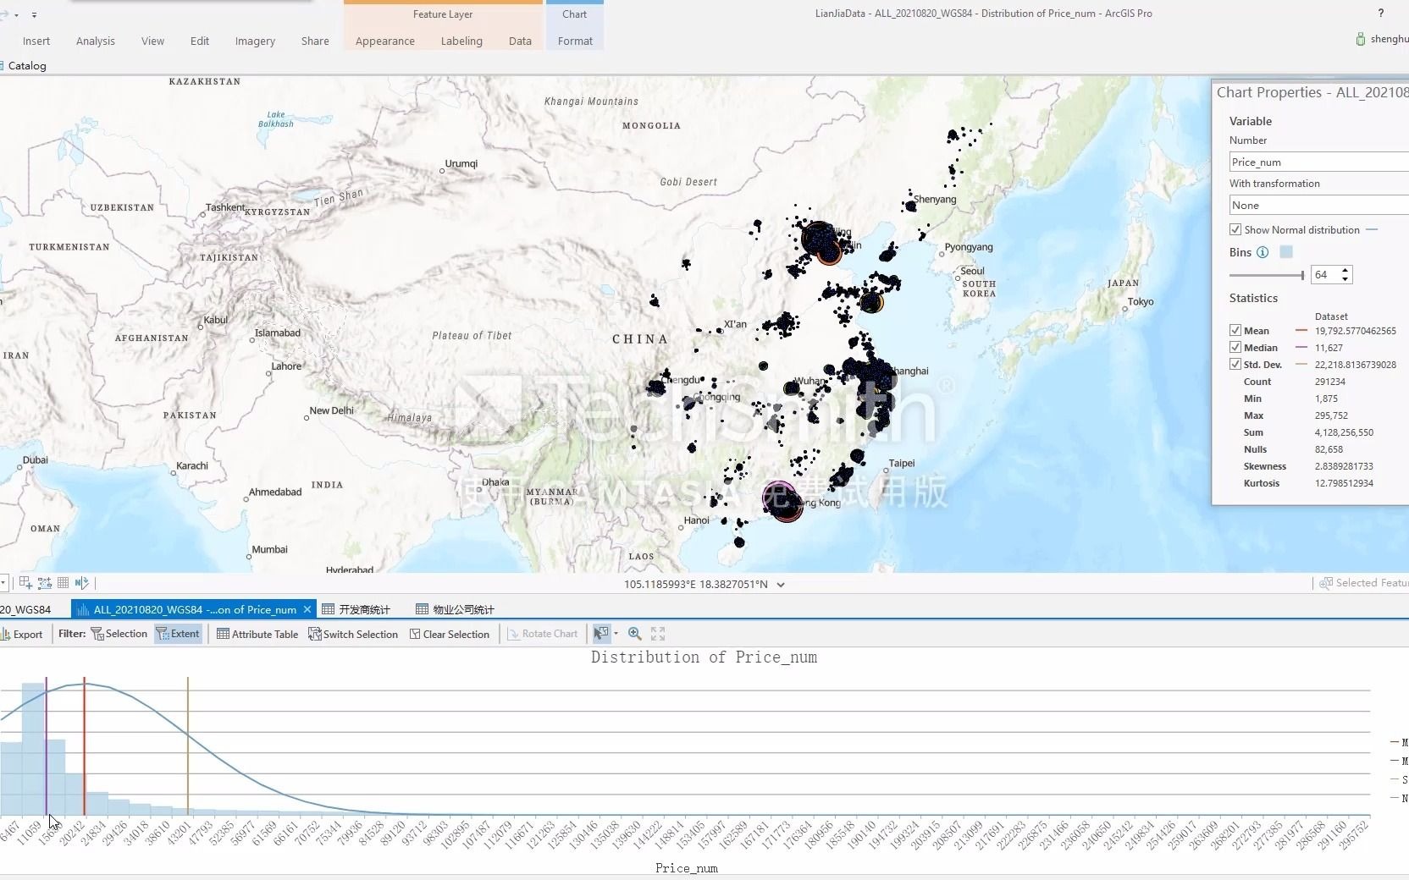Open the transformation dropdown showing None
1409x880 pixels.
(x=1318, y=205)
